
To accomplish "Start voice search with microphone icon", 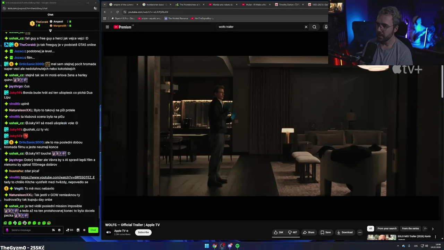I will [326, 27].
